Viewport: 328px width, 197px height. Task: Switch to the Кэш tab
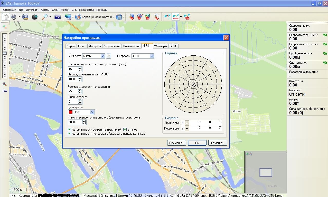[81, 46]
